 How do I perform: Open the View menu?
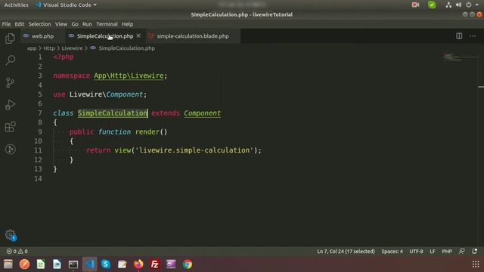pos(61,24)
